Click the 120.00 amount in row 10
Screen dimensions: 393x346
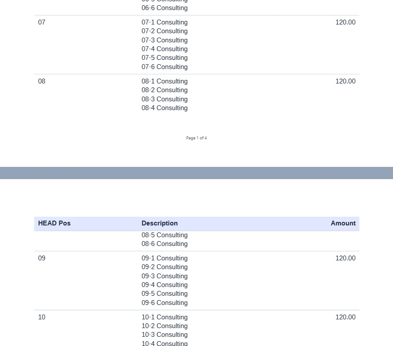pos(346,317)
